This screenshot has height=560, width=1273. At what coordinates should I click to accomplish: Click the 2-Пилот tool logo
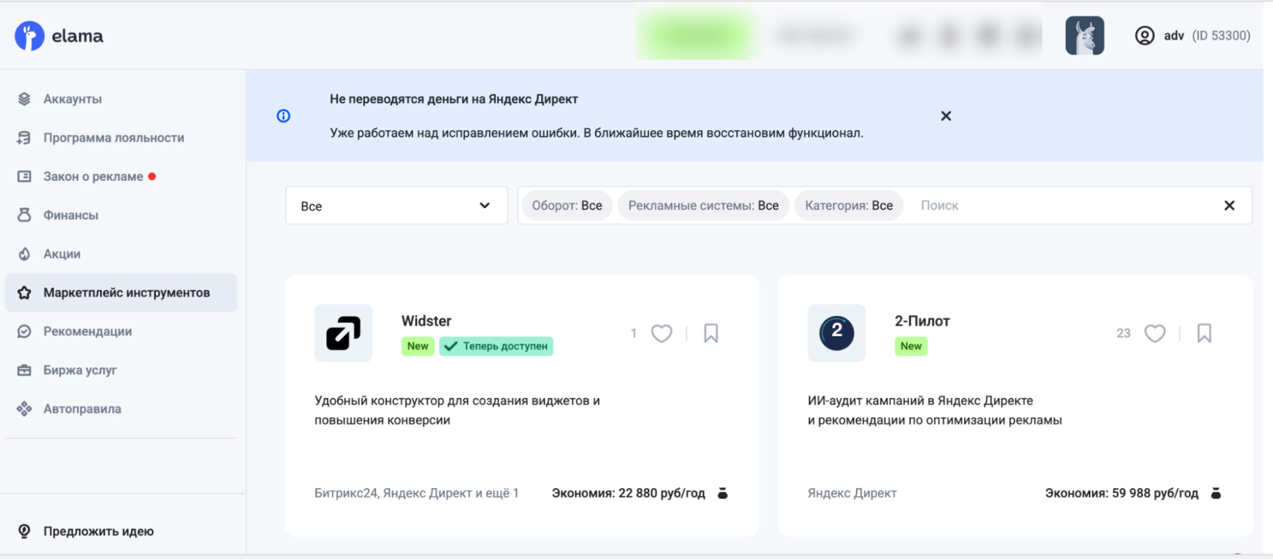click(837, 333)
